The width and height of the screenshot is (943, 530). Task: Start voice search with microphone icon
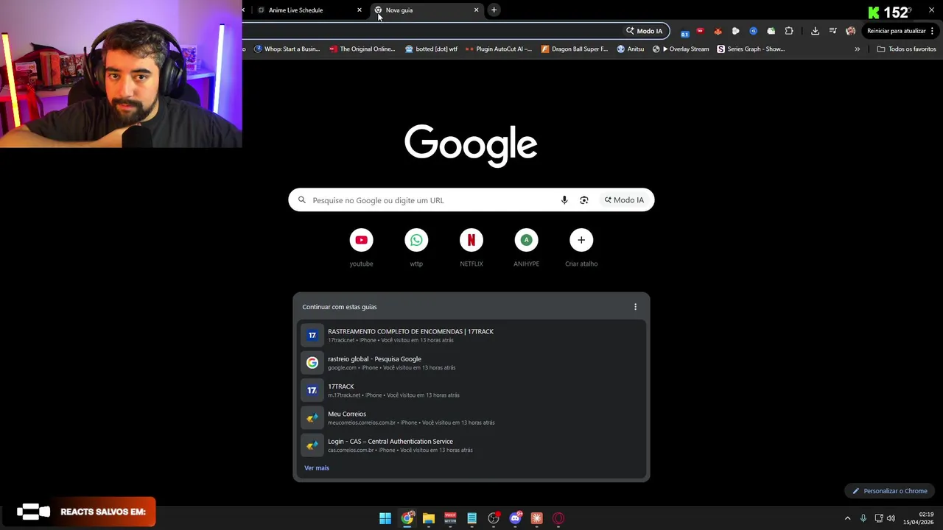pos(564,200)
